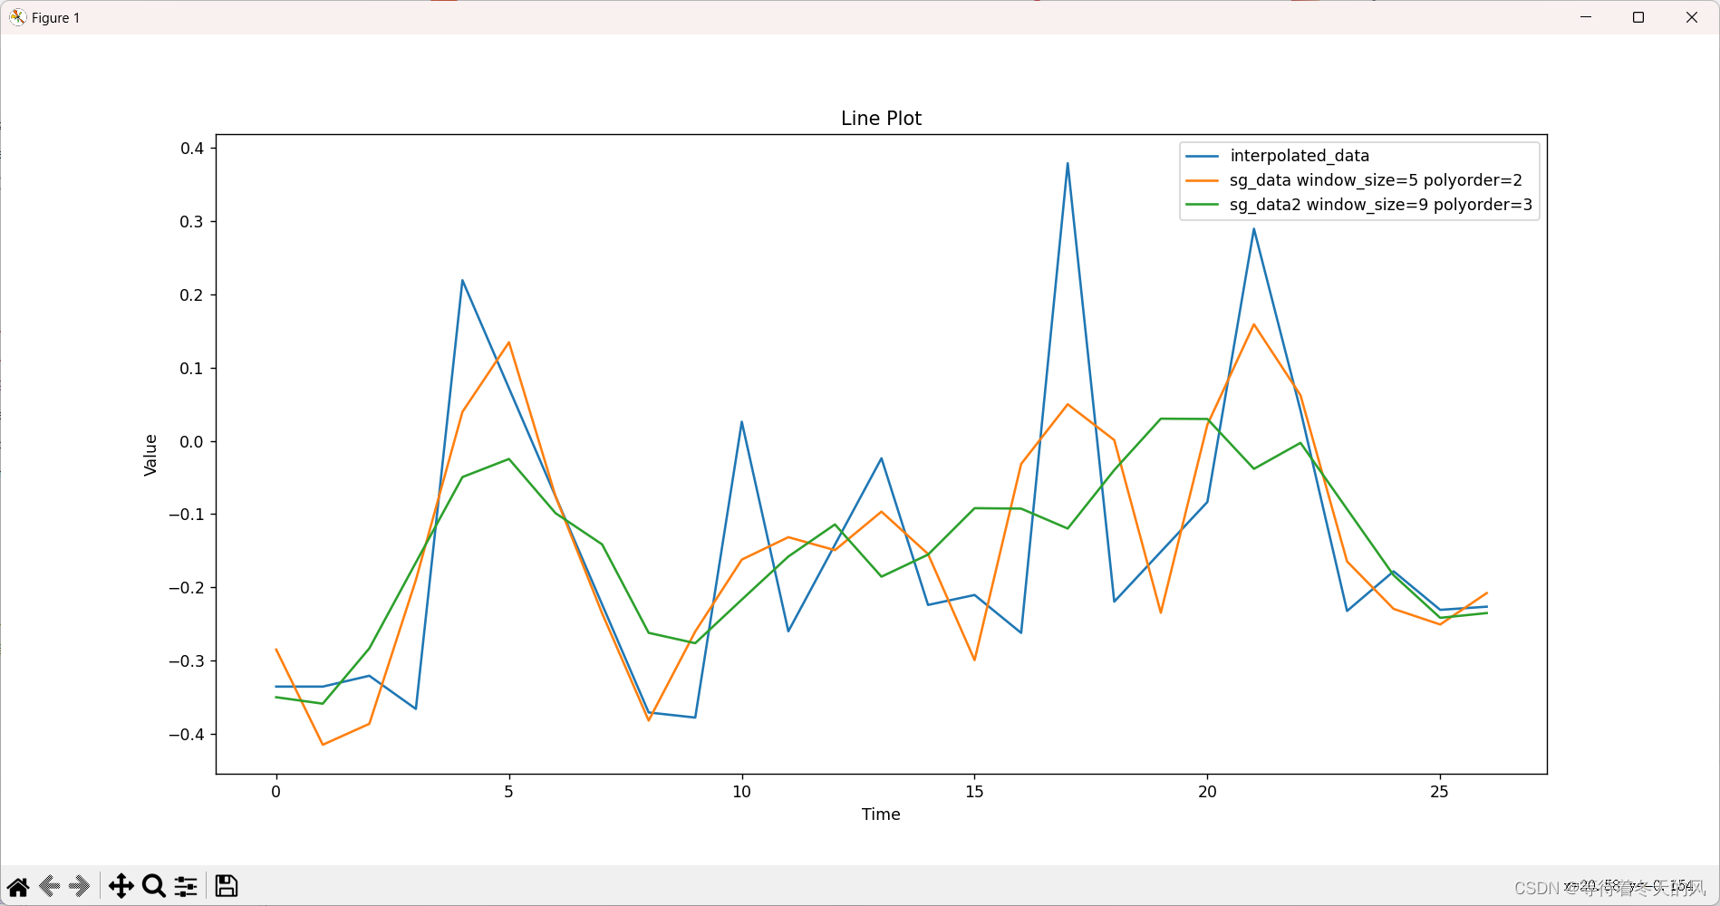The height and width of the screenshot is (906, 1720).
Task: Click the x-axis tick label 10
Action: click(x=741, y=792)
